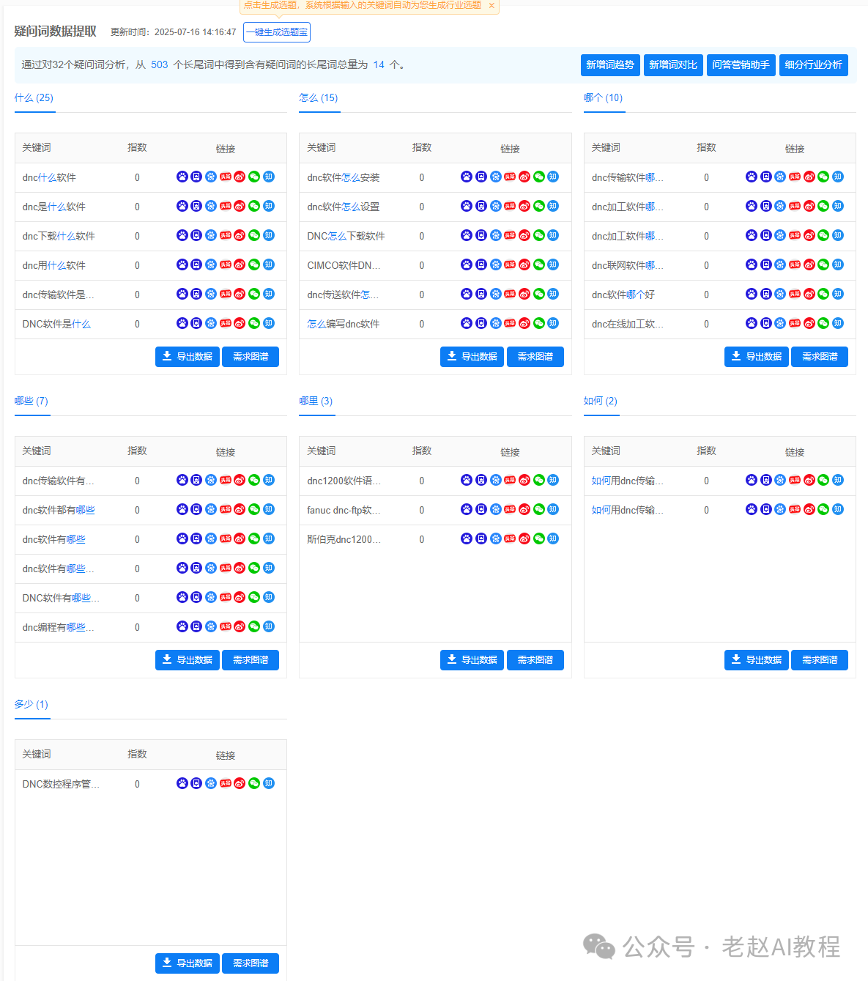Export data from the 哪里 panel
This screenshot has width=868, height=981.
(472, 660)
